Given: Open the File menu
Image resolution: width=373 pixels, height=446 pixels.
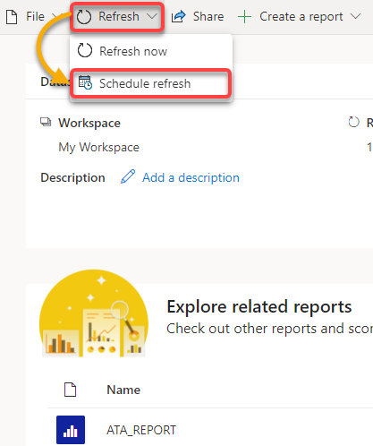Looking at the screenshot, I should pyautogui.click(x=35, y=17).
